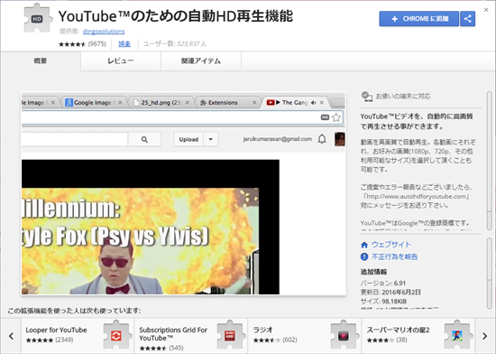Click the device compatibility checkmark icon

coord(367,97)
